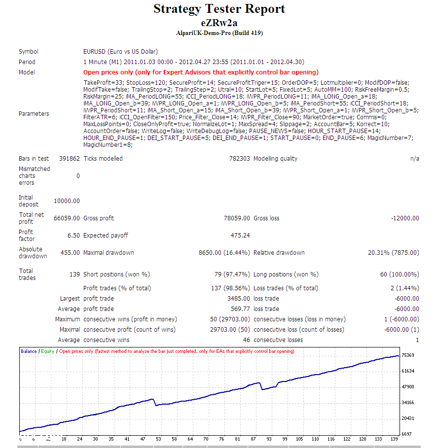Screen dimensions: 438x448
Task: Click Gross loss value -12000.00
Action: pyautogui.click(x=405, y=218)
